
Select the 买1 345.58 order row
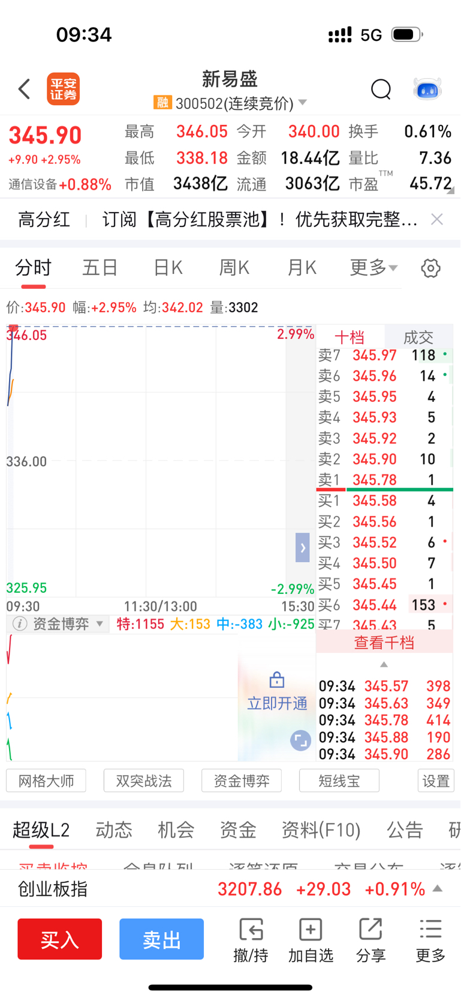pyautogui.click(x=385, y=501)
